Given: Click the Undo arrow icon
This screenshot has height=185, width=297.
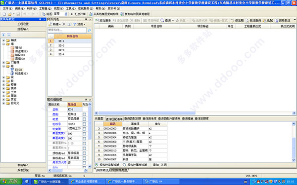Looking at the screenshot, I should click(25, 14).
